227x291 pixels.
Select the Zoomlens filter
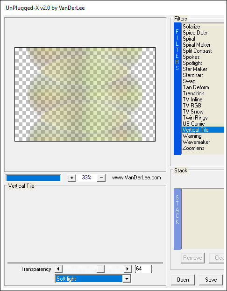coord(193,148)
